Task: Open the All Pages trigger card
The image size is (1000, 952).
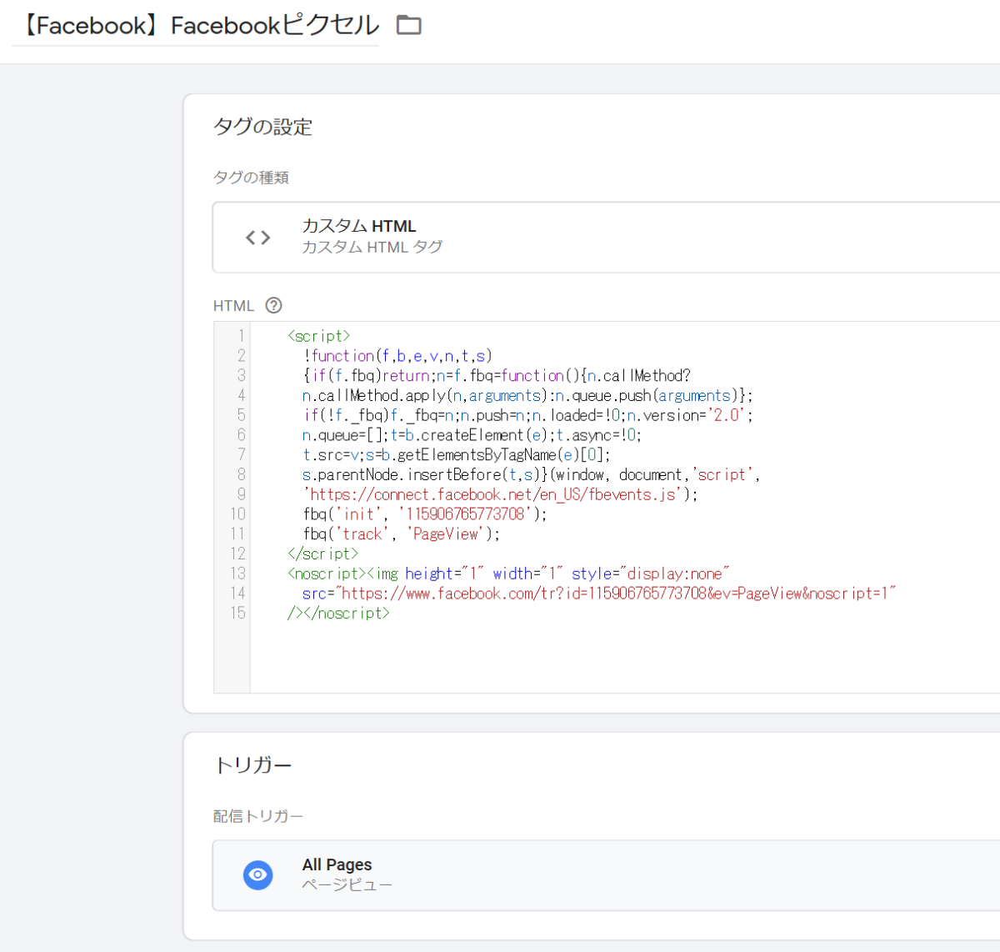Action: 607,875
